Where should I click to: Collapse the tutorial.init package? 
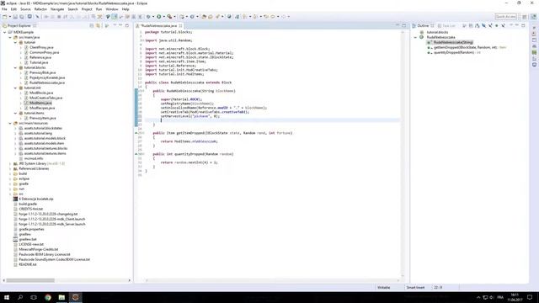click(x=15, y=88)
